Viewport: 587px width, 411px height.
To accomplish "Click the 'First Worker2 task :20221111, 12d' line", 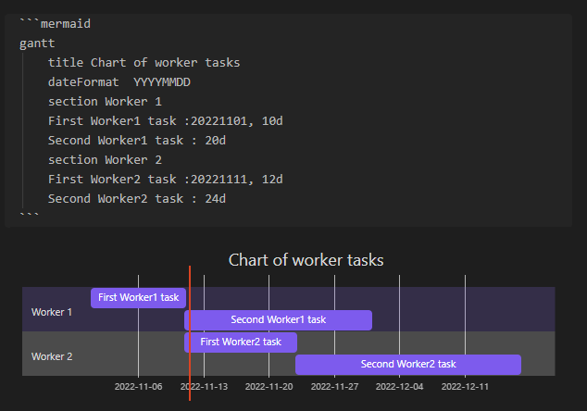I will tap(166, 180).
